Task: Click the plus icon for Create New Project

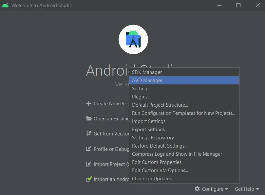Action: [x=89, y=103]
